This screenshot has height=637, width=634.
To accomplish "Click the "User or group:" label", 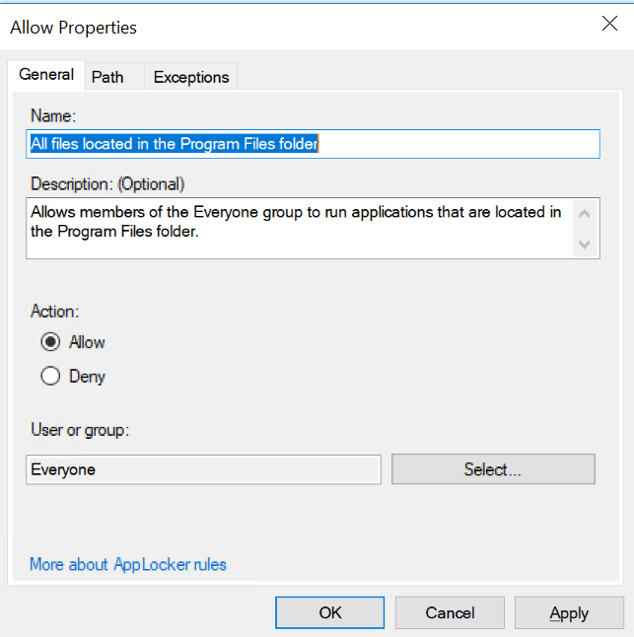I will (81, 430).
